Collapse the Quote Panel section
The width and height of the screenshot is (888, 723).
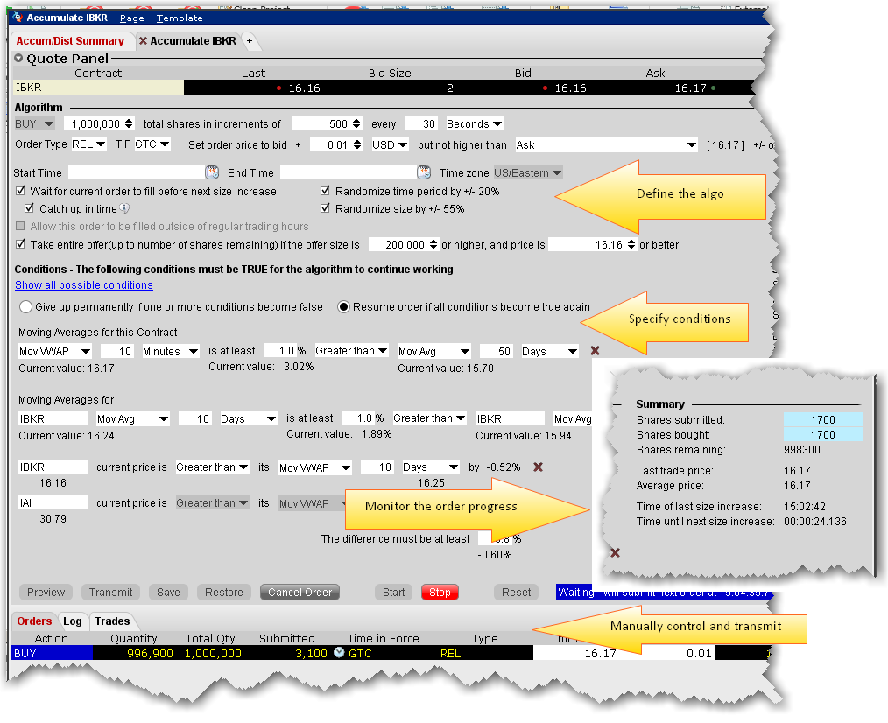pos(19,59)
